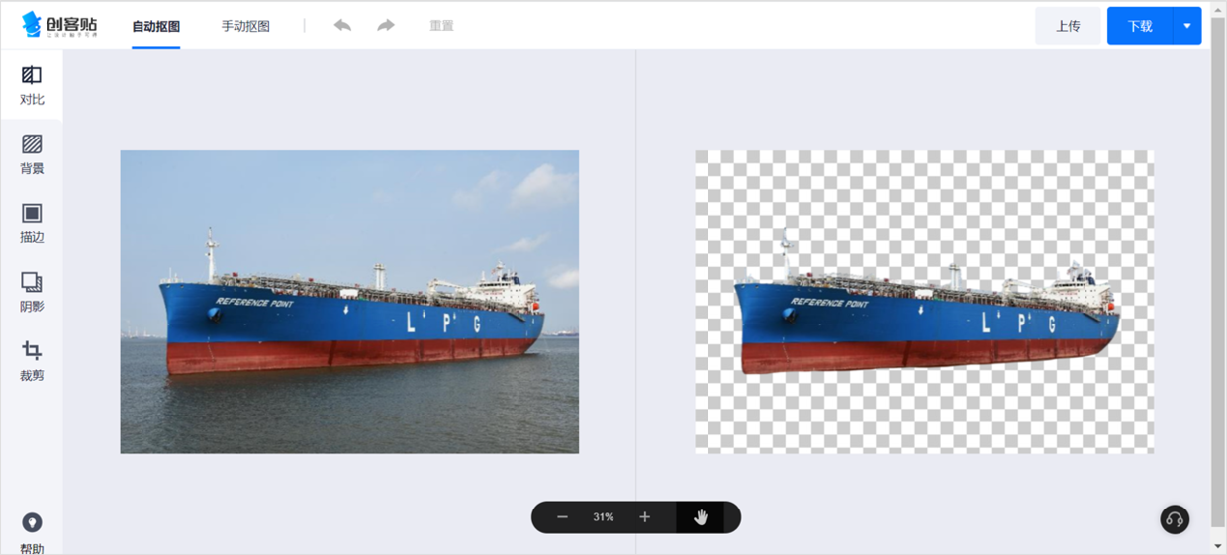Screen dimensions: 1227x555
Task: Select the 描边 stroke tool
Action: tap(32, 224)
